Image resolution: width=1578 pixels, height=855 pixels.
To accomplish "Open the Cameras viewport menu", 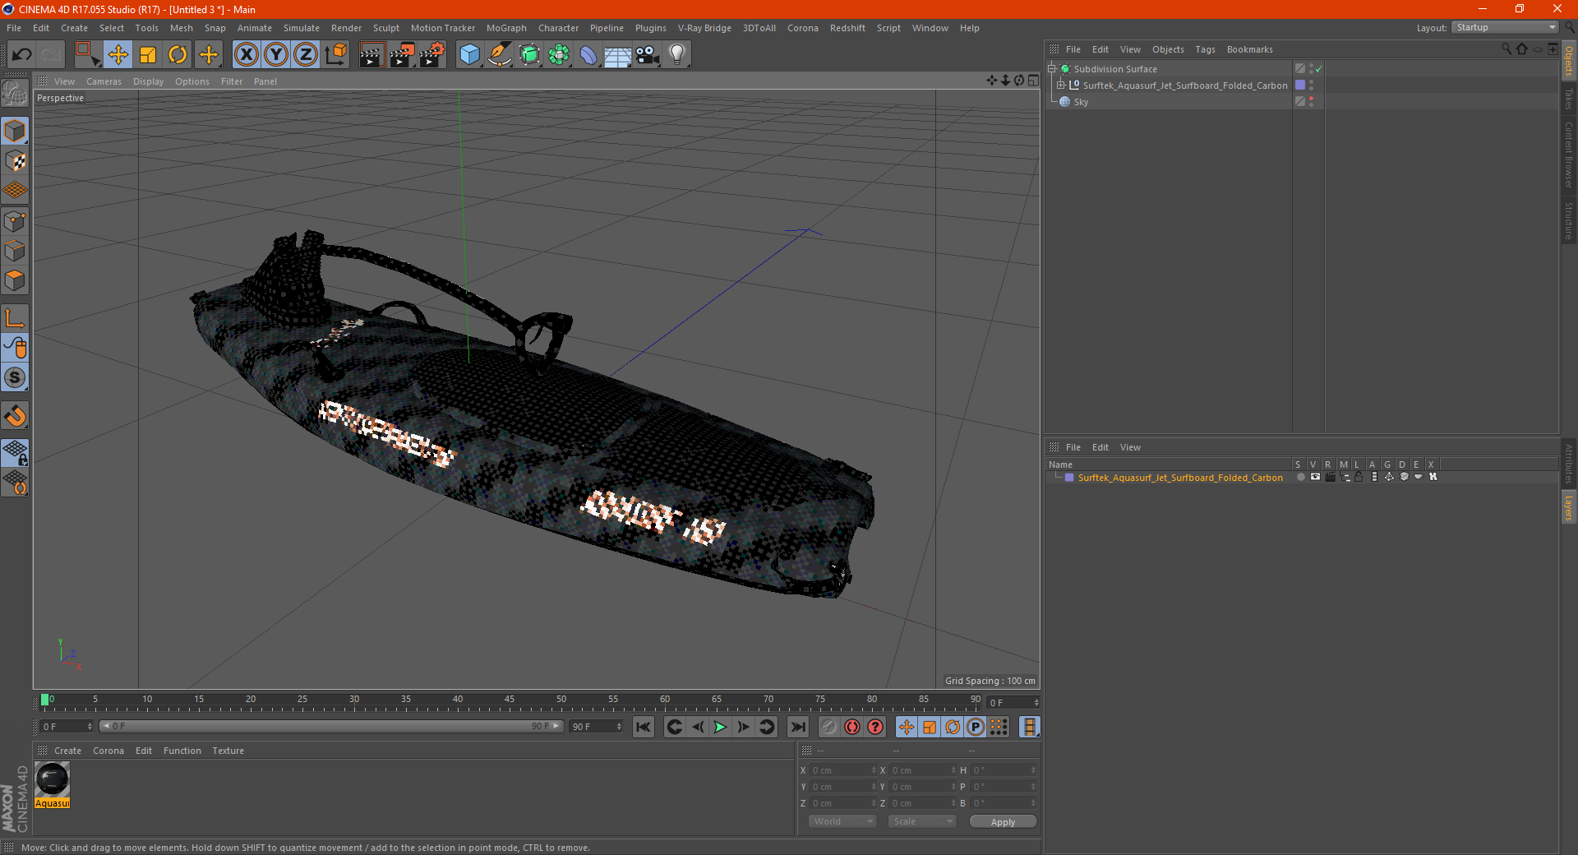I will point(104,81).
